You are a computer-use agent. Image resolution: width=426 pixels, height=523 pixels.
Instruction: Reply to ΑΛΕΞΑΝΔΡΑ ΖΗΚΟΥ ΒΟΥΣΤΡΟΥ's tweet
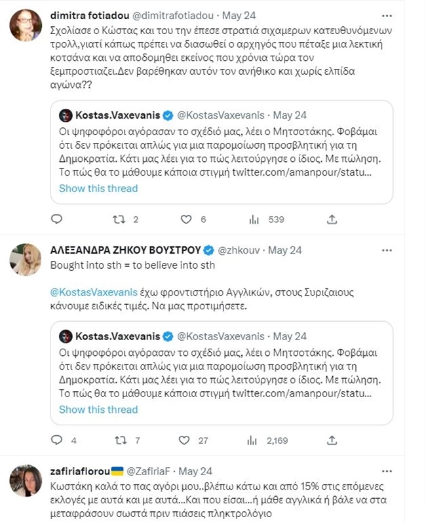point(57,440)
